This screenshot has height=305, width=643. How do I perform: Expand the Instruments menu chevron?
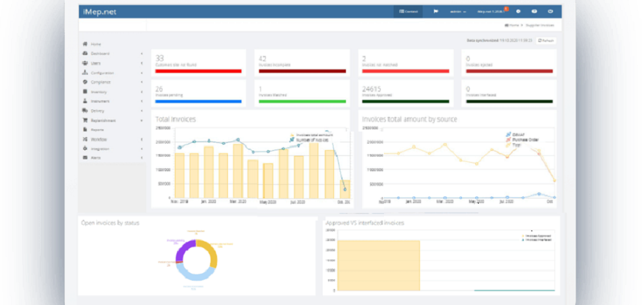141,101
